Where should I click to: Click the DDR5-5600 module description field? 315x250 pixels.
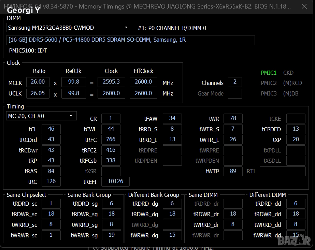point(130,40)
